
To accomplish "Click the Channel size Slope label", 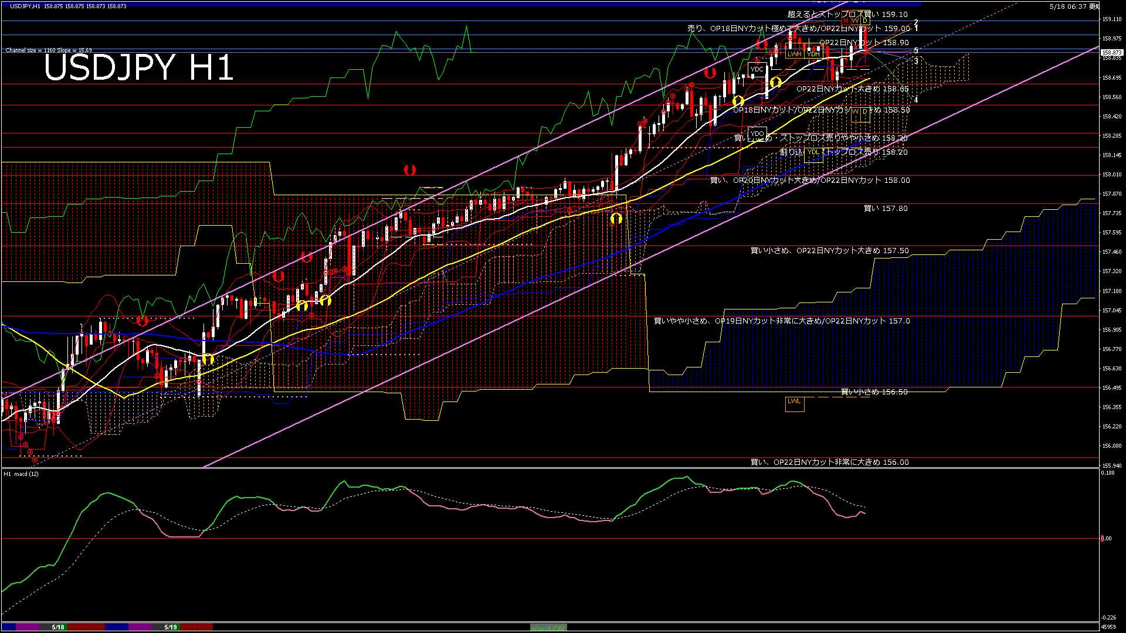I will pyautogui.click(x=49, y=50).
